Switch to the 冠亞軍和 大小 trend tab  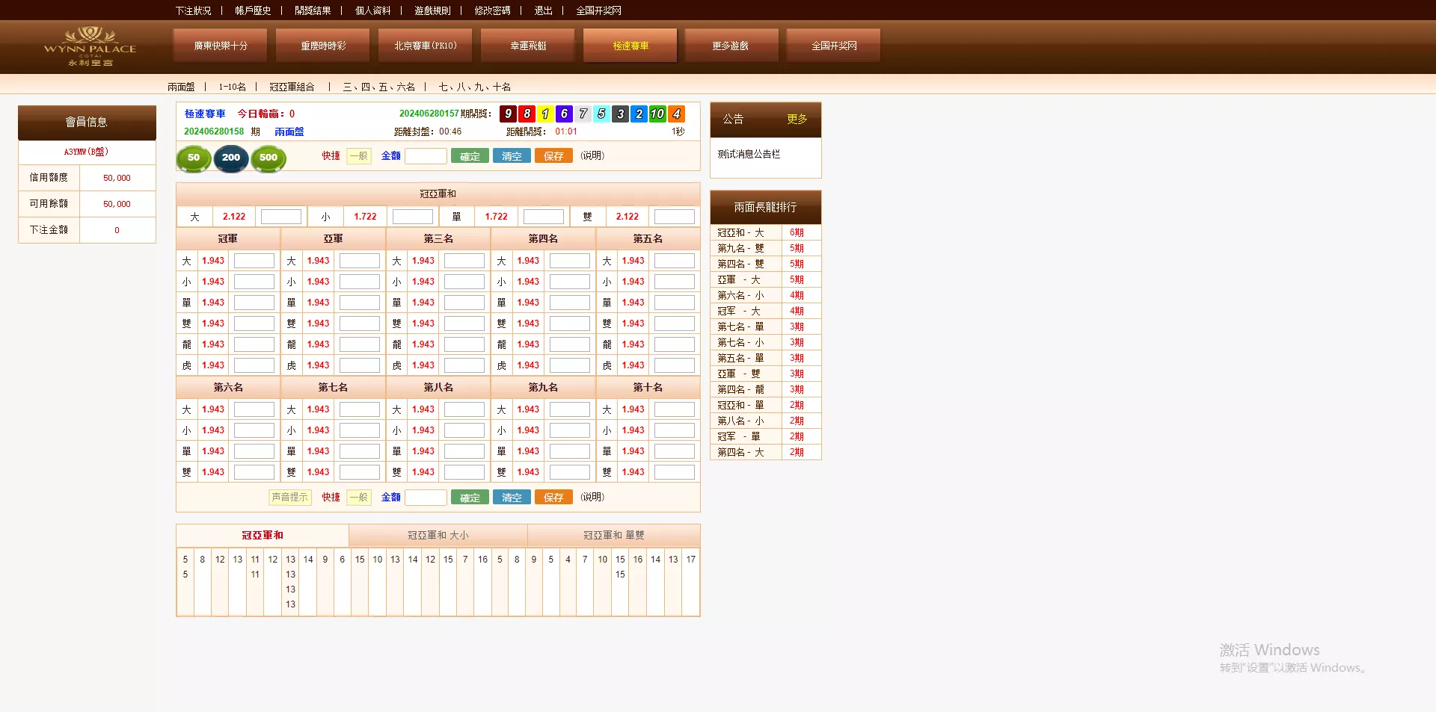tap(438, 535)
